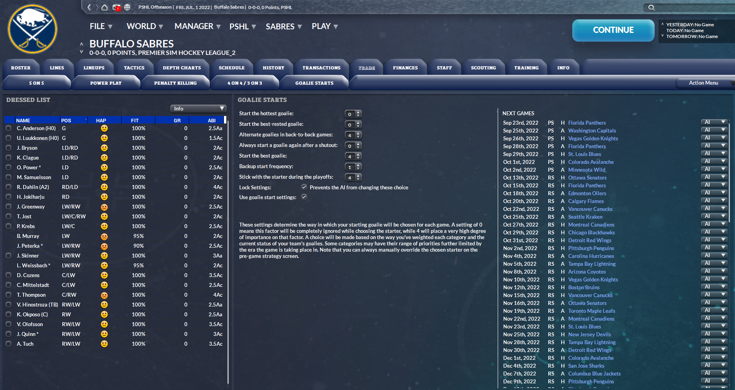
Task: Open AI dropdown for Sep 23rd Florida Panthers
Action: [714, 122]
